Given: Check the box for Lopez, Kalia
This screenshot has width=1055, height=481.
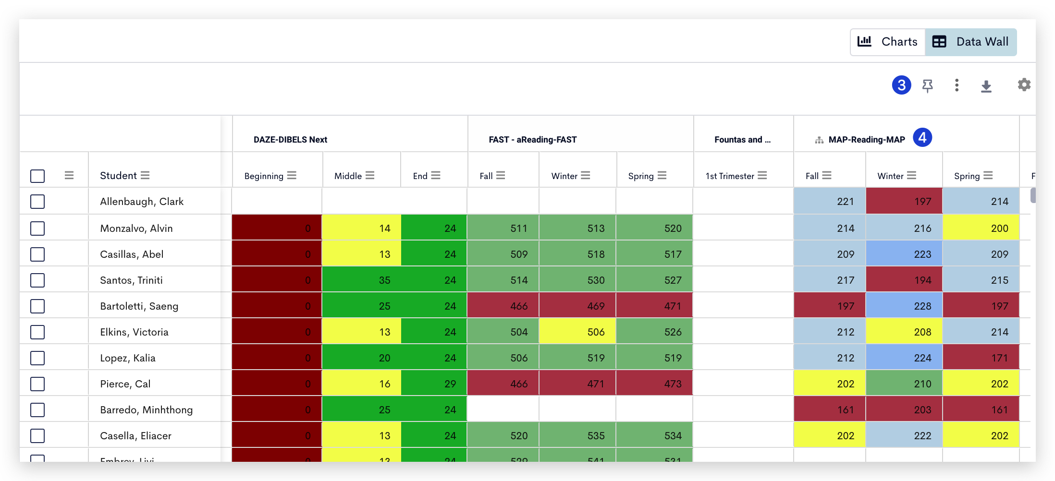Looking at the screenshot, I should [37, 358].
